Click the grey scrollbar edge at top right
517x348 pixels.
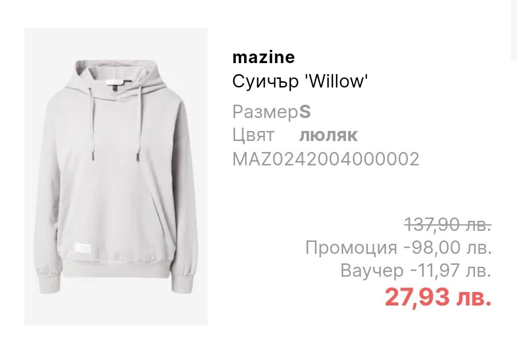[x=514, y=30]
